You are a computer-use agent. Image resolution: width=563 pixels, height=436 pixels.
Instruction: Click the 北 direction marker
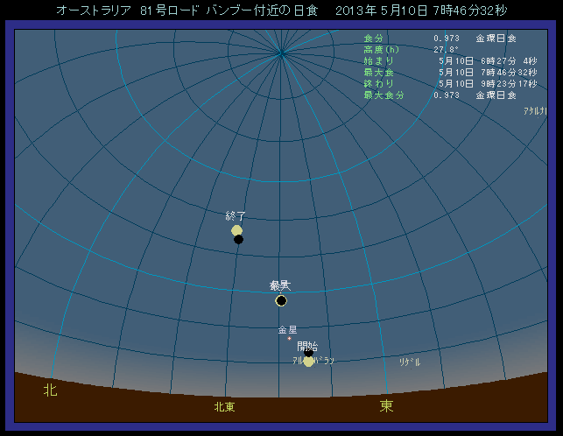tap(51, 390)
